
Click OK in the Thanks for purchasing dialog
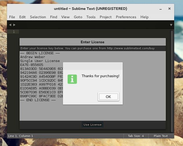[x=108, y=97]
